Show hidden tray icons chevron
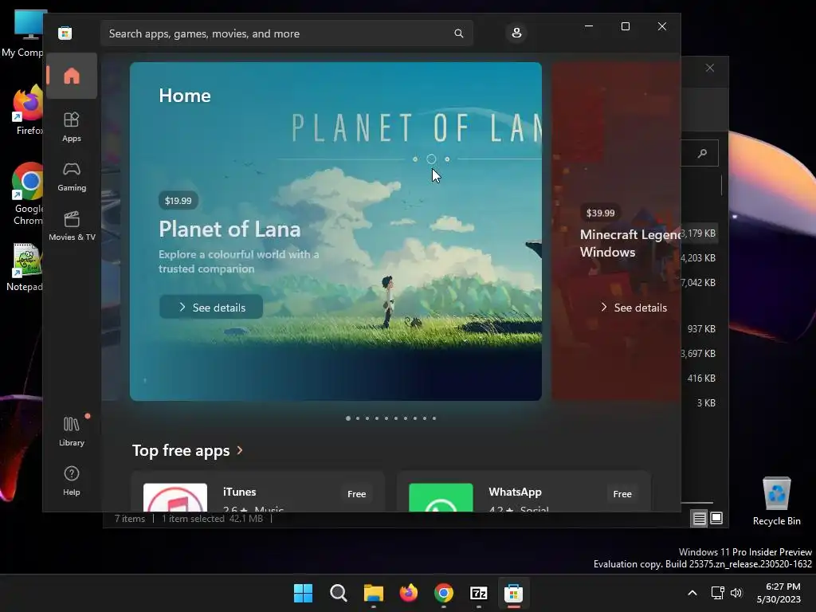The image size is (816, 612). 692,593
